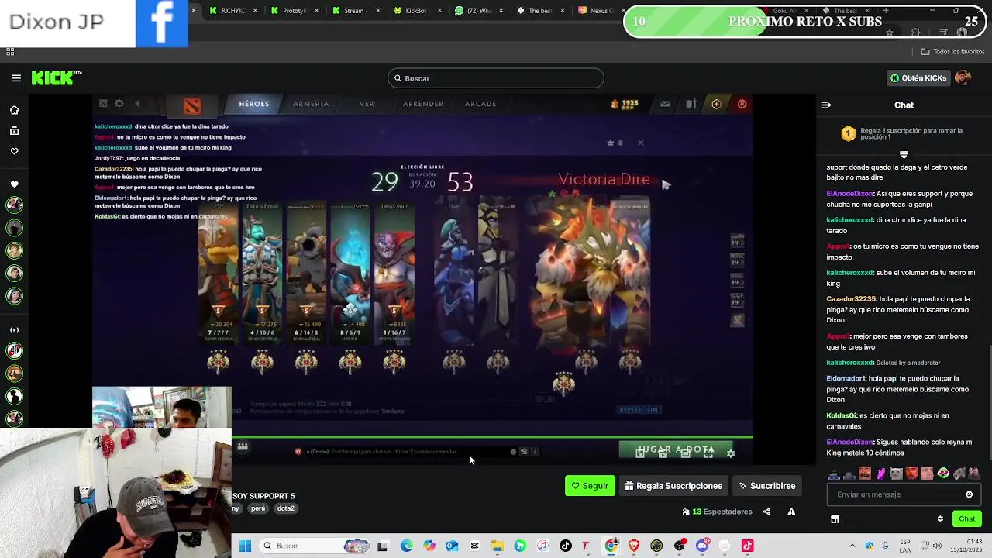Viewport: 992px width, 558px height.
Task: Open the browse icon in Kick sidebar
Action: click(14, 131)
